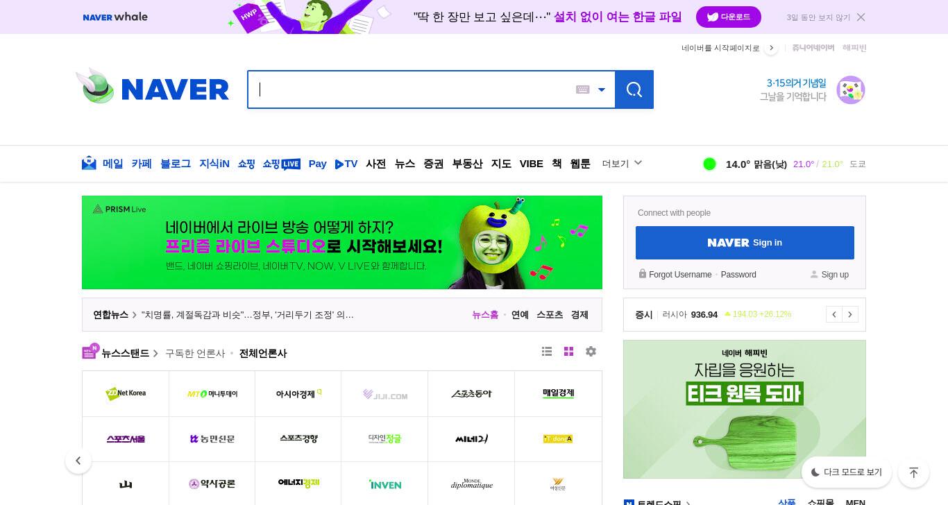Select 구독한 언론사 tab
Screen dimensions: 948x505
[x=195, y=353]
